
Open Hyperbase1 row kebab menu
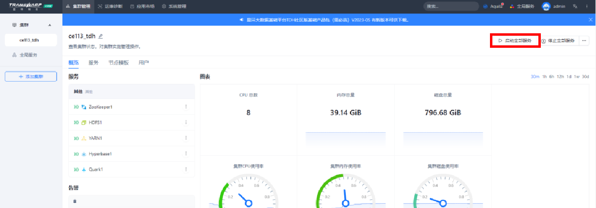tap(186, 154)
